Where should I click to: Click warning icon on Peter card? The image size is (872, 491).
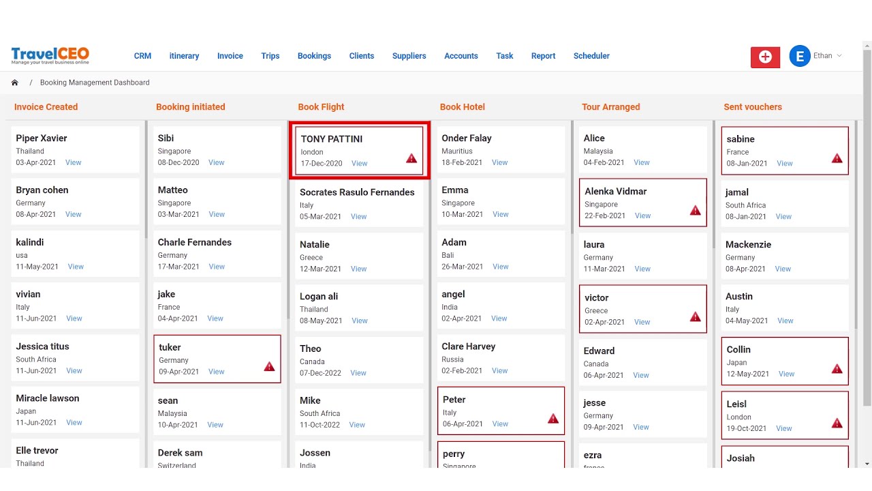553,418
